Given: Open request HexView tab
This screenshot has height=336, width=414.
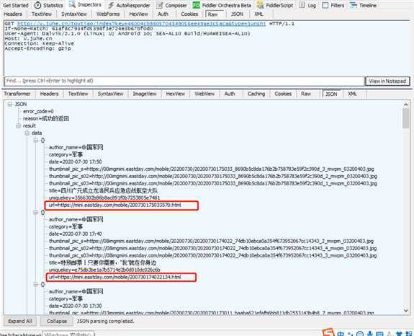Looking at the screenshot, I should (139, 14).
